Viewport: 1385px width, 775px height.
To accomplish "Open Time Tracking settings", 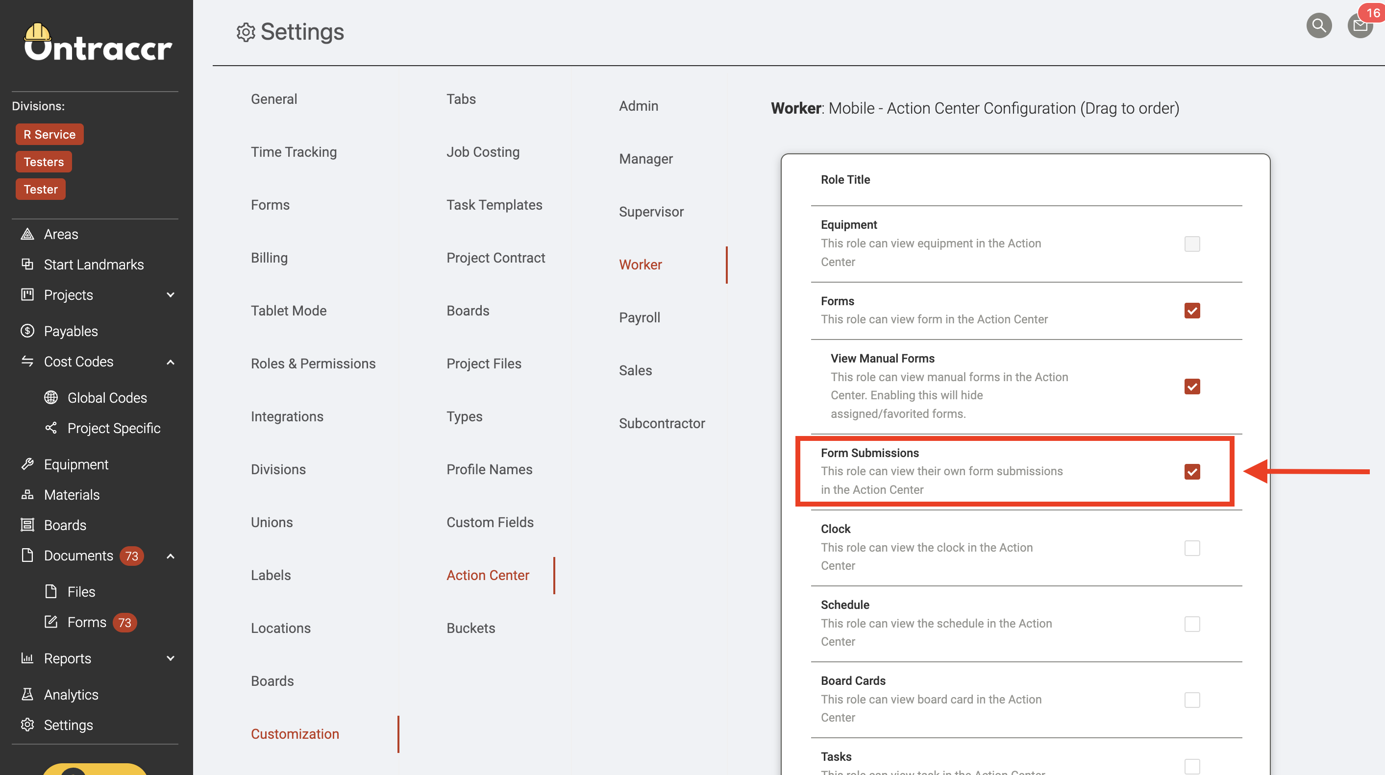I will point(294,152).
